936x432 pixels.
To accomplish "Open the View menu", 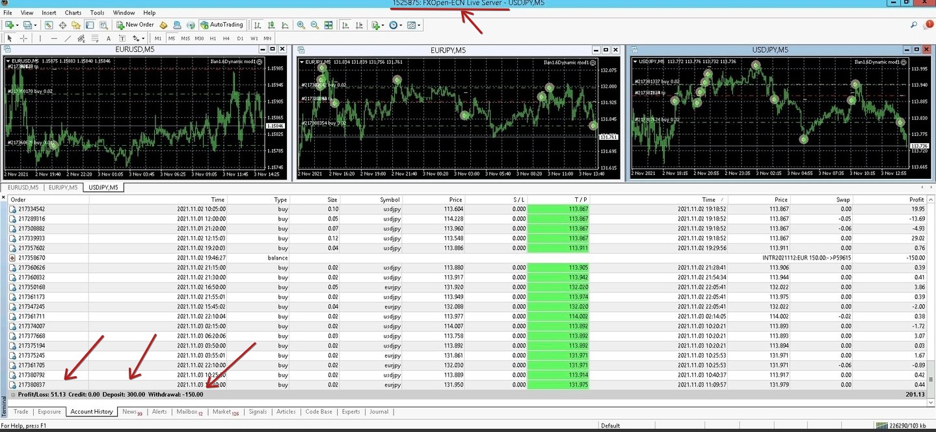I will click(27, 12).
